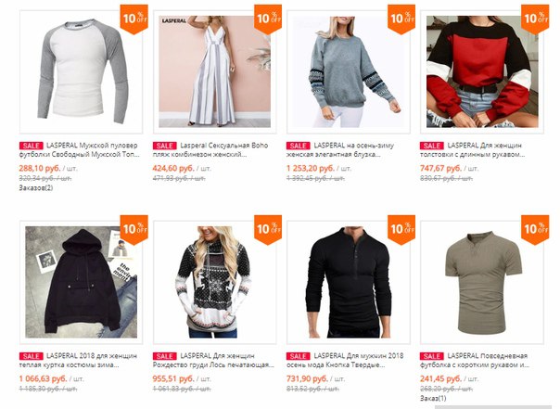Open link 'LASPERAL на осень-зиму' blouse title

[x=353, y=146]
